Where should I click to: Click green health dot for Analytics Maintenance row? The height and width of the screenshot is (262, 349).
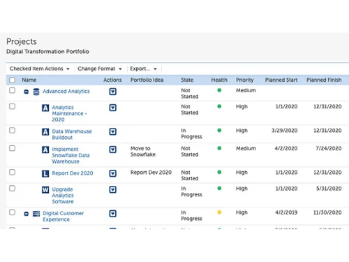pyautogui.click(x=219, y=106)
